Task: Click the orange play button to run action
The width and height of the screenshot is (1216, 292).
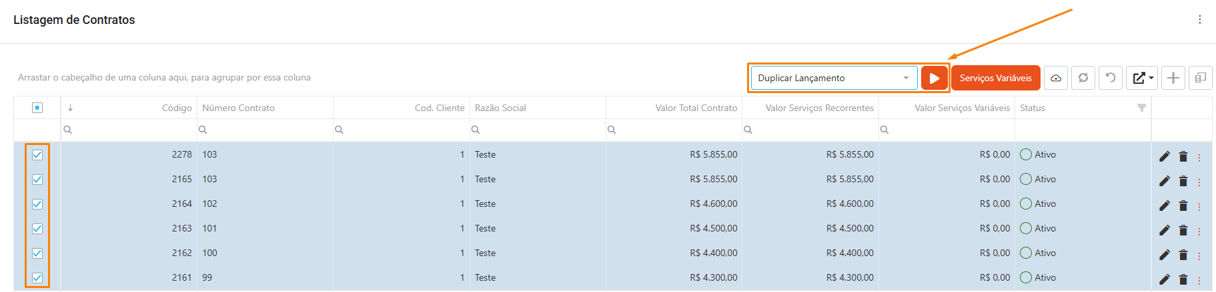Action: click(x=934, y=78)
